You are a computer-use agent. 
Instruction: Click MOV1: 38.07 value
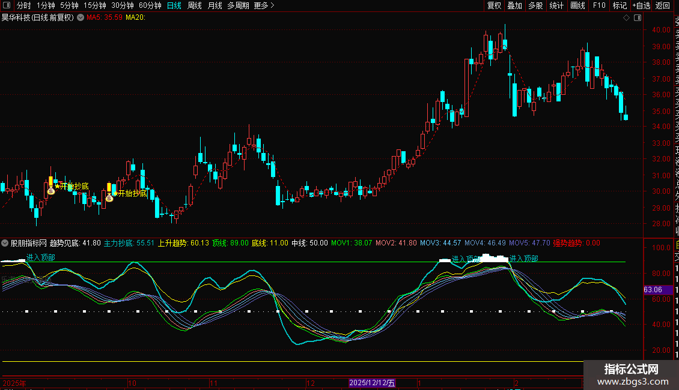click(x=352, y=243)
